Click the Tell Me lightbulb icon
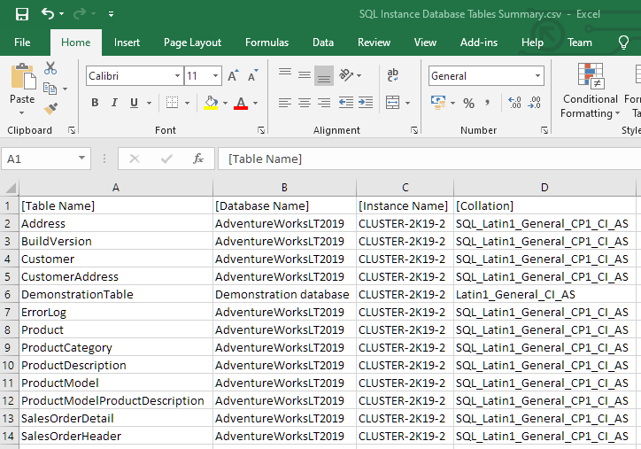This screenshot has height=449, width=641. [623, 43]
